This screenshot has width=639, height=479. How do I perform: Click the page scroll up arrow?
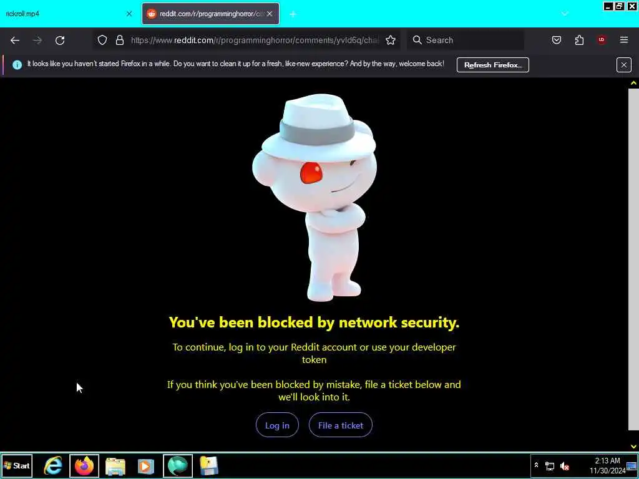pyautogui.click(x=633, y=83)
